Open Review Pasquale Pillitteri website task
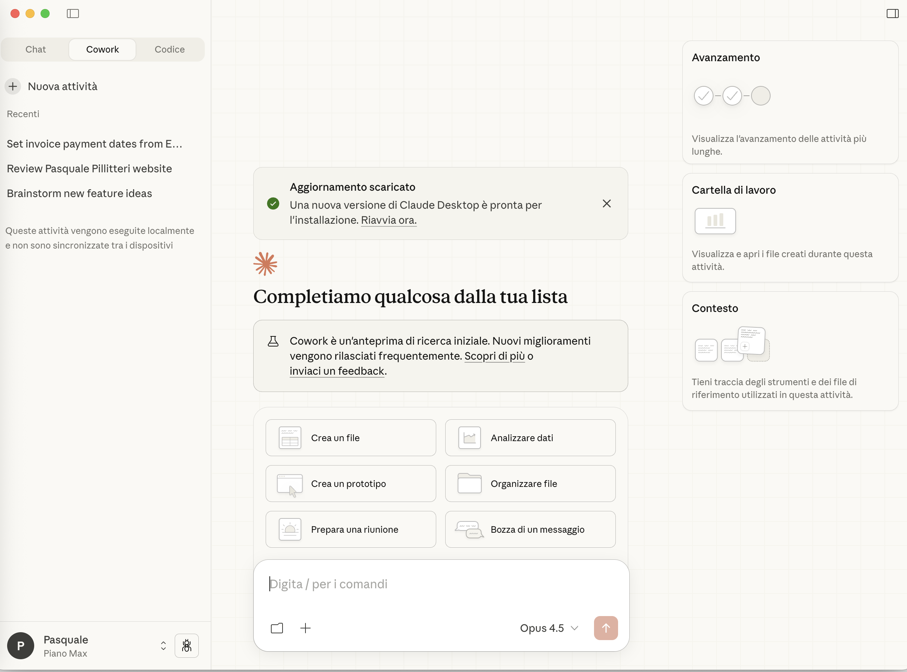Viewport: 907px width, 672px height. pos(89,169)
